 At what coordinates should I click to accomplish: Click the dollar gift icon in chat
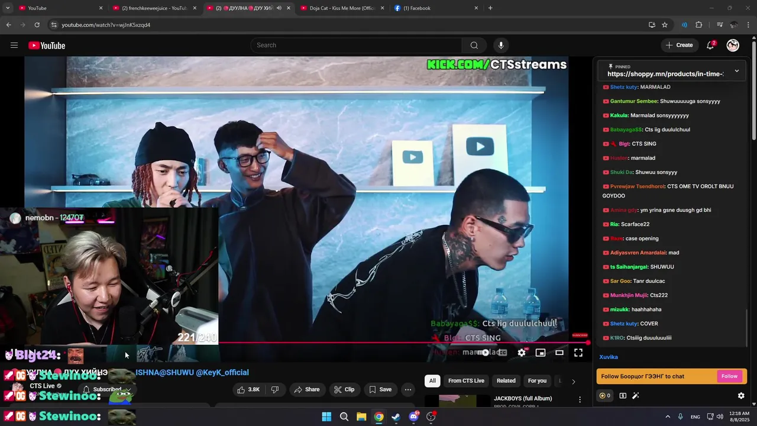[x=623, y=396]
